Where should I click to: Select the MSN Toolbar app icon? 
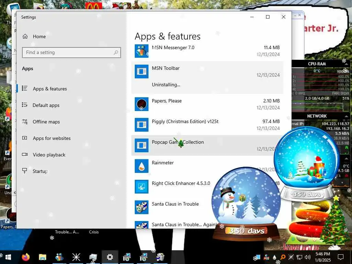(141, 71)
